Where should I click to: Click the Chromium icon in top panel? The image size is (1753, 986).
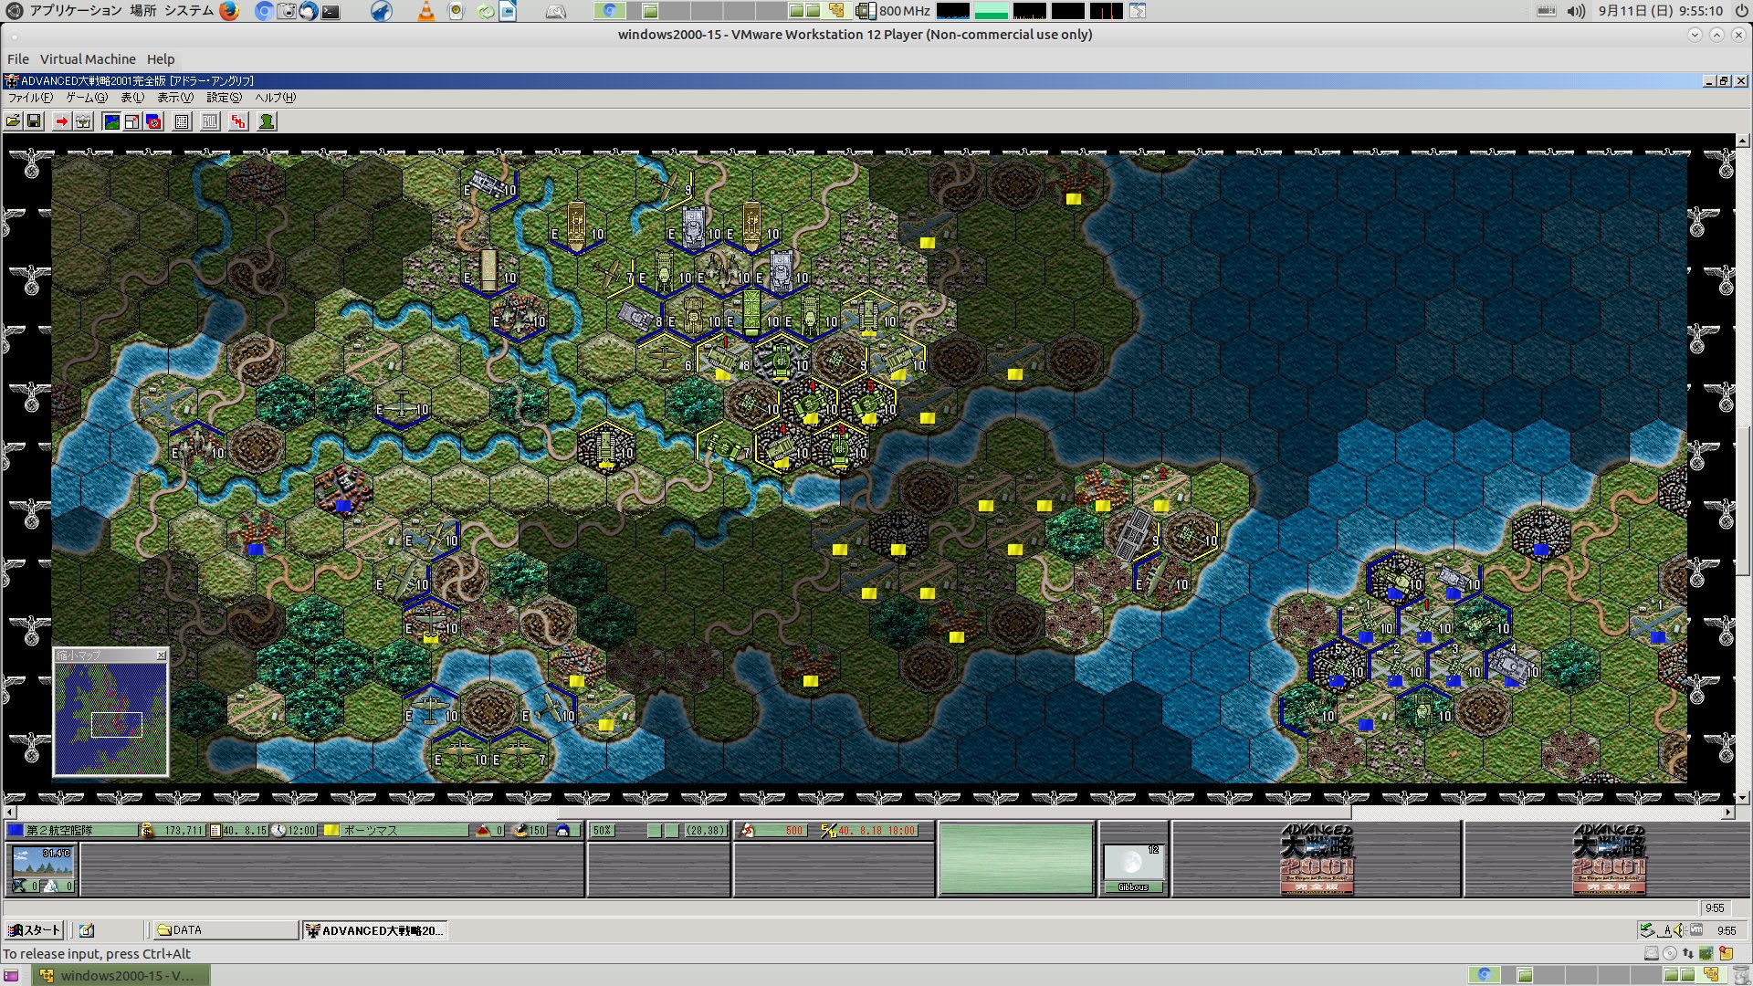click(263, 11)
